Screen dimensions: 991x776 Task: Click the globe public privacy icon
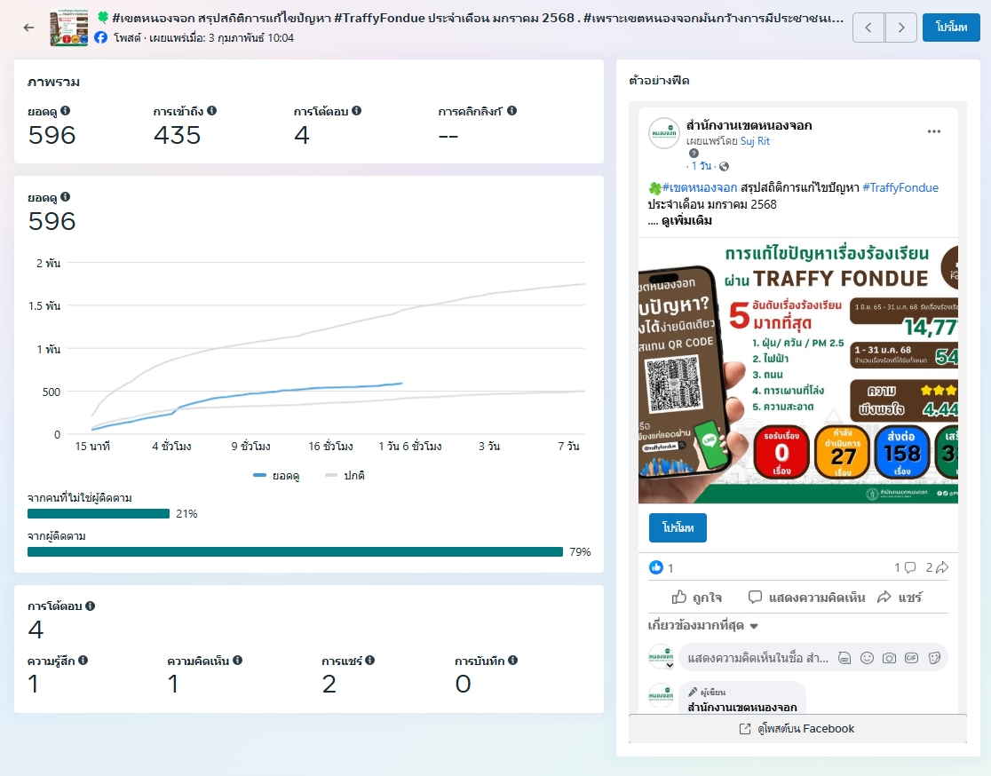pos(725,166)
